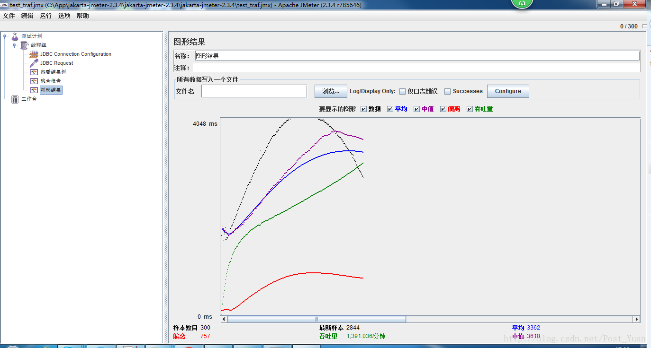The image size is (651, 348).
Task: Click the test tubes icon for JDBC Connection Configuration
Action: (34, 54)
